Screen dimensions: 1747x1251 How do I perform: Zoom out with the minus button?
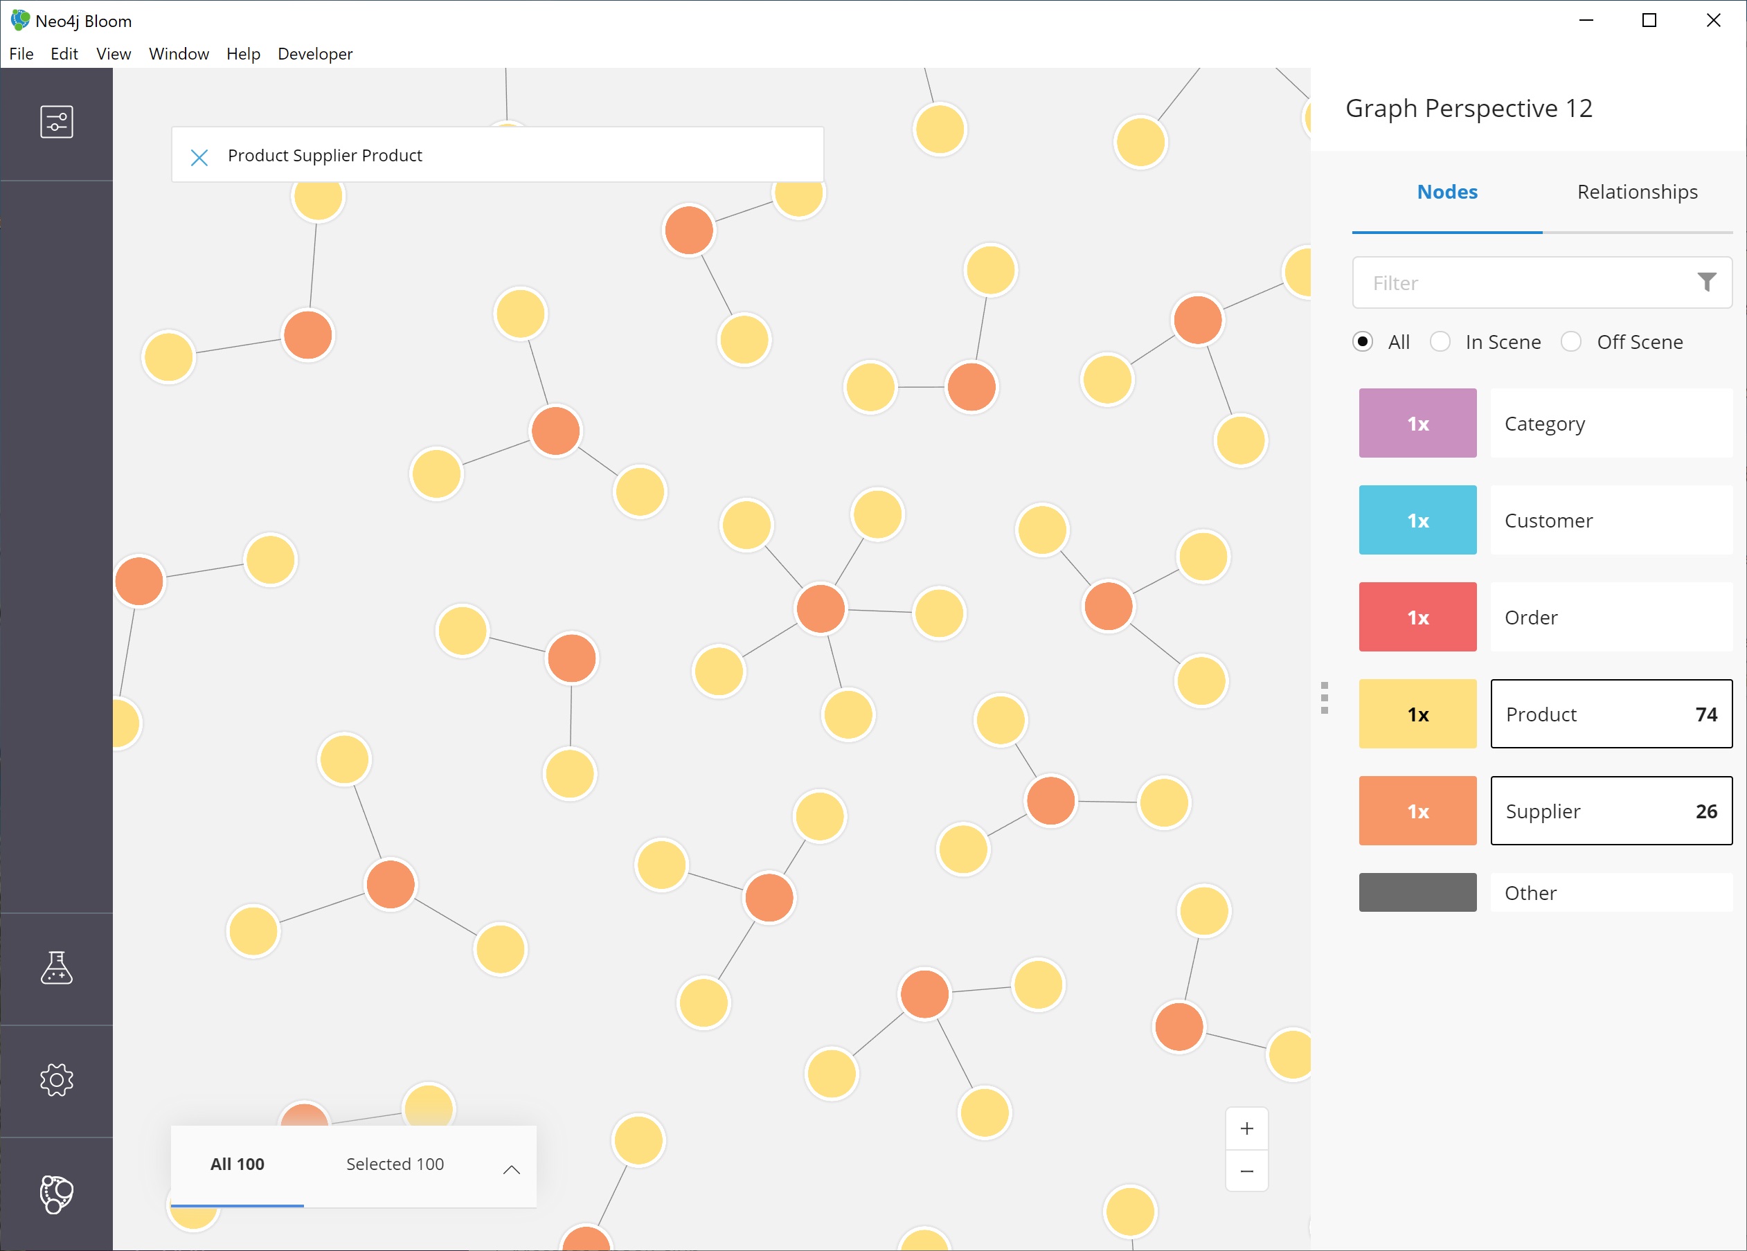1246,1171
